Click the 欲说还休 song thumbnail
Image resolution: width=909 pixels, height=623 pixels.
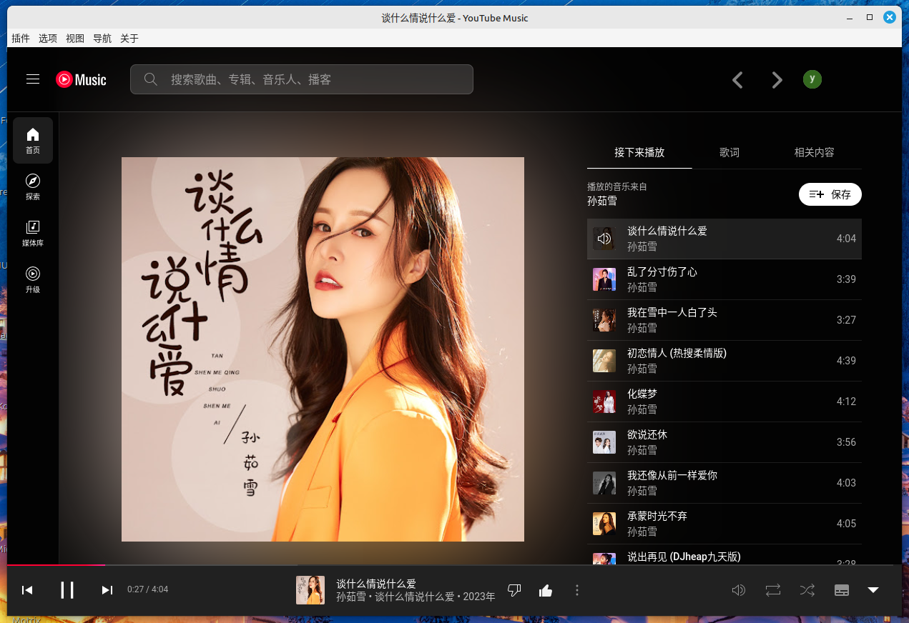pos(604,442)
